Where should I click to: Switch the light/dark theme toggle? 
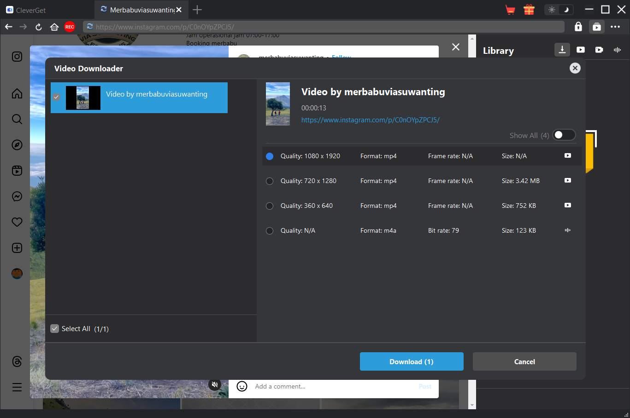tap(559, 10)
